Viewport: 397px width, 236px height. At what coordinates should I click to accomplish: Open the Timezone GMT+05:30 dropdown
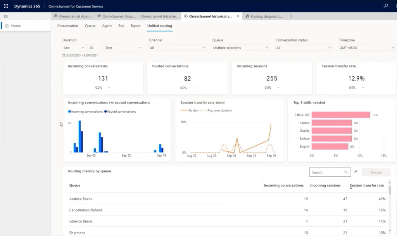pos(367,48)
